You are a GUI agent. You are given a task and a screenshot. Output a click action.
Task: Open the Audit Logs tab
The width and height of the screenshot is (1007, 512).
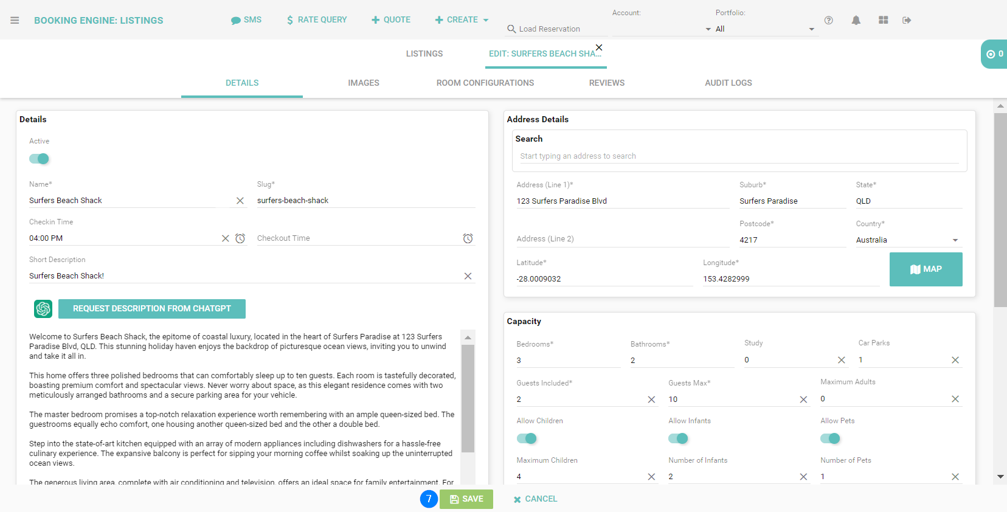[728, 83]
